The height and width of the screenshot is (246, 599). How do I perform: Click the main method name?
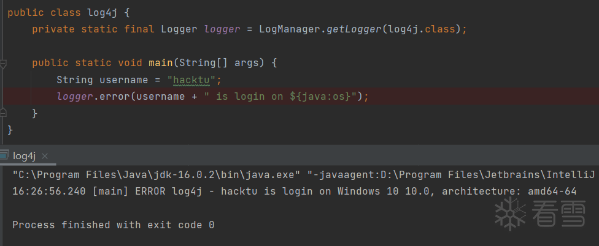tap(160, 63)
